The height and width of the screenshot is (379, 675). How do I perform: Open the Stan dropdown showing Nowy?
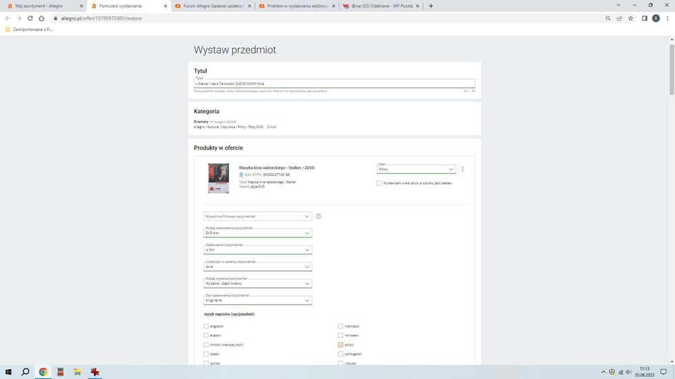(416, 169)
